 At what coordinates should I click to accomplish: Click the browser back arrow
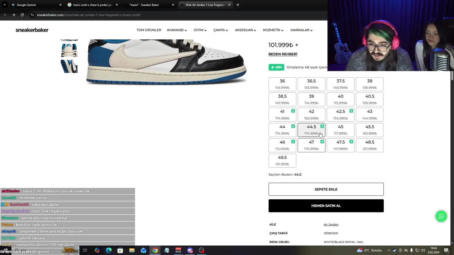(5, 15)
